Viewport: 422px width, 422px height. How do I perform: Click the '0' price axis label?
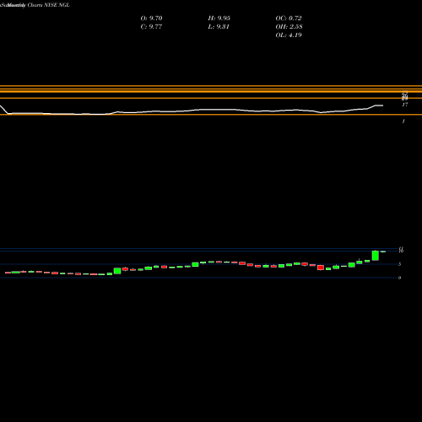coord(399,278)
